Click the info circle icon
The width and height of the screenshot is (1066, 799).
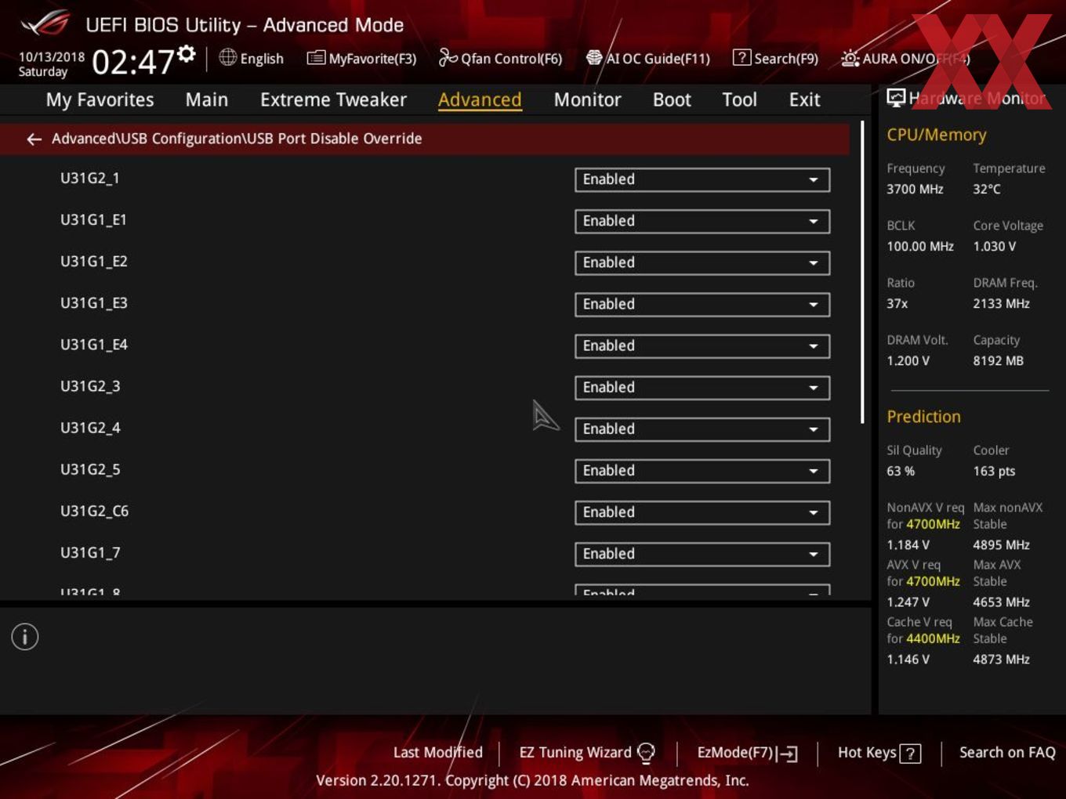pyautogui.click(x=25, y=637)
